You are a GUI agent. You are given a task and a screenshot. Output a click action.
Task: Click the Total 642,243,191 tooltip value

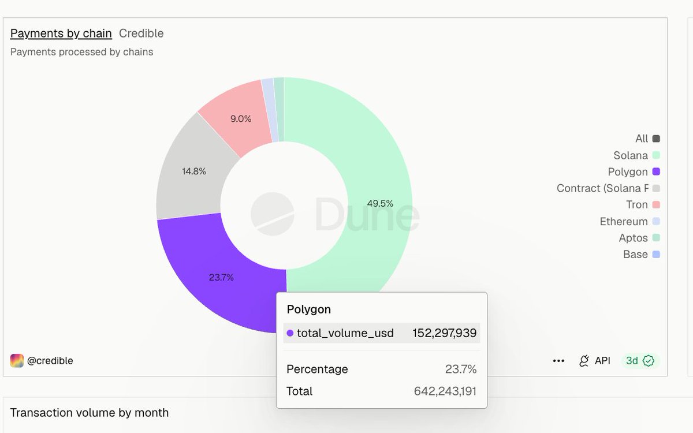[445, 391]
